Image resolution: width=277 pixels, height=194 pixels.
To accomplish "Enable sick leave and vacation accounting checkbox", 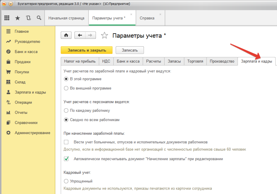I will pyautogui.click(x=66, y=142).
